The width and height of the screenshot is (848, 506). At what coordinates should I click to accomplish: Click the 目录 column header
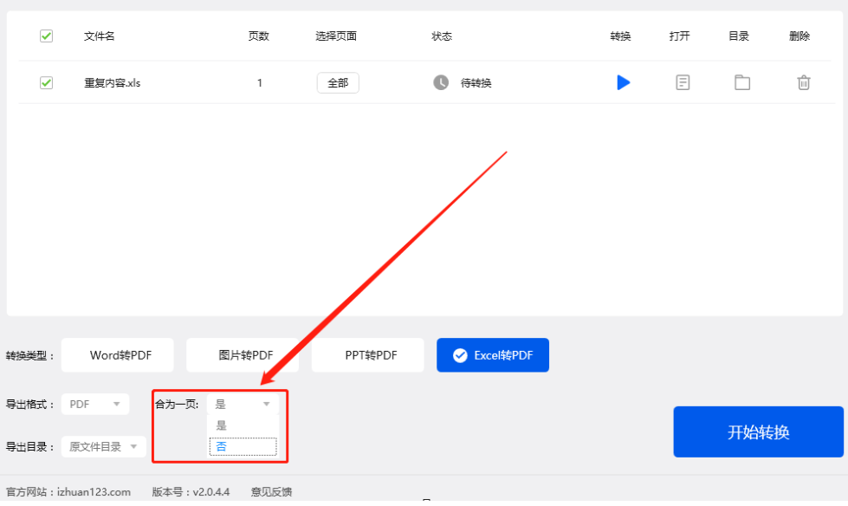point(739,36)
